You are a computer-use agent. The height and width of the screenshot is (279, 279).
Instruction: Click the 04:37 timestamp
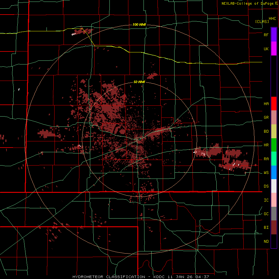202,277
